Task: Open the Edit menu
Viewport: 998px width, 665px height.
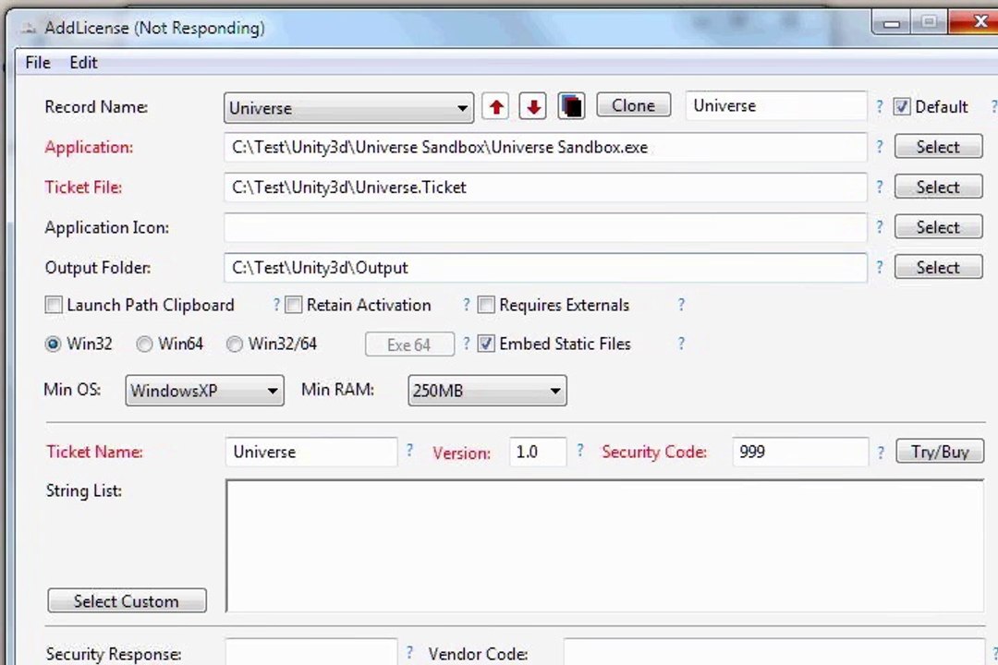Action: click(x=83, y=63)
